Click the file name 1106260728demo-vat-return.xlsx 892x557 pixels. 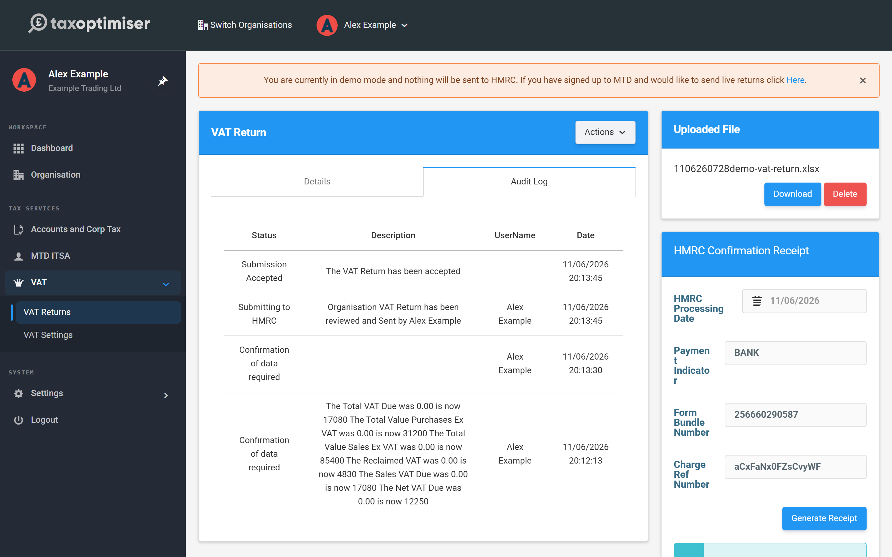[746, 169]
